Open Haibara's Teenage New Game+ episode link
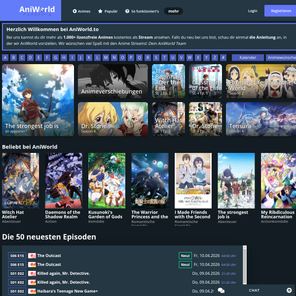 pyautogui.click(x=68, y=291)
